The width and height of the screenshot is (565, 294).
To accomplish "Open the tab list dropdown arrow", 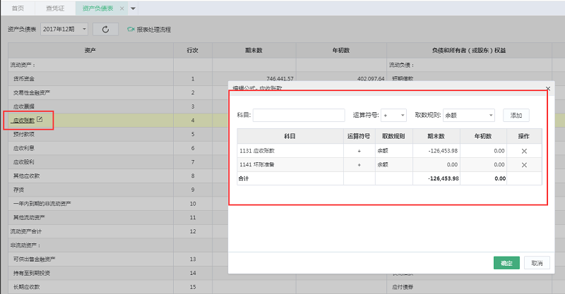I will click(133, 8).
